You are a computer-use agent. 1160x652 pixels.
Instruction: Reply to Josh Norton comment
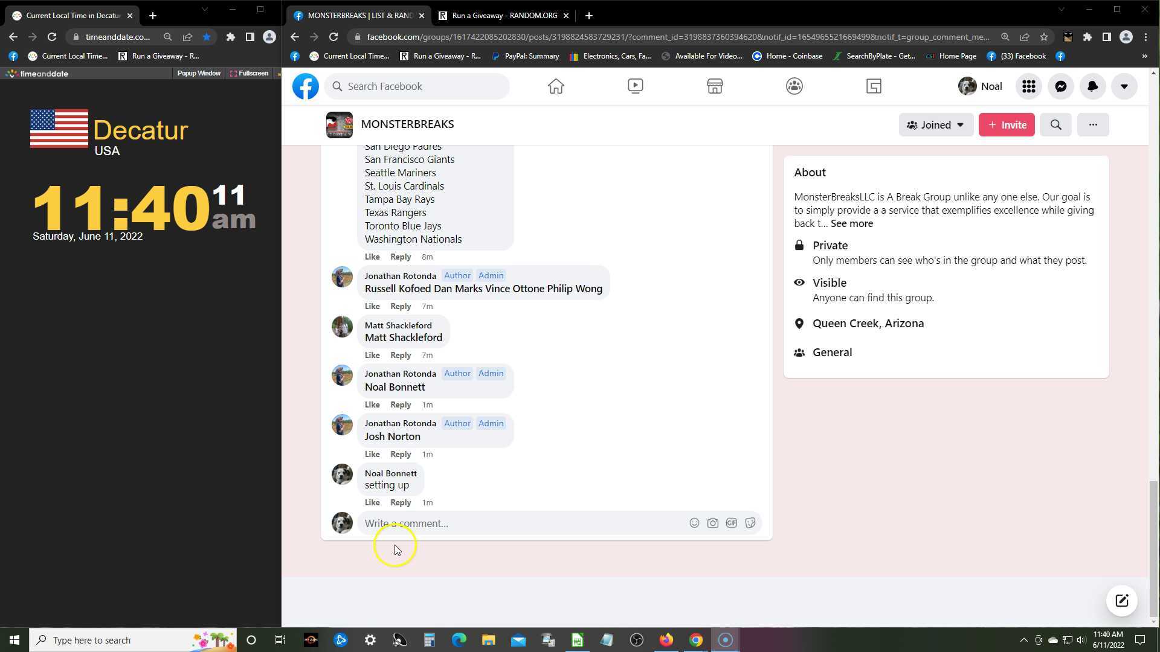[x=400, y=454]
